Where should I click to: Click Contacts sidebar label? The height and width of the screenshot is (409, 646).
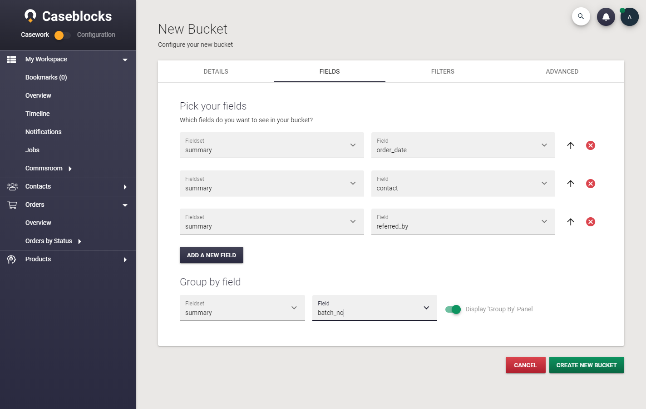pyautogui.click(x=38, y=186)
